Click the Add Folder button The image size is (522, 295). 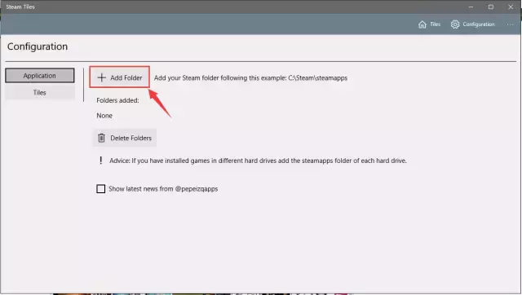click(120, 77)
